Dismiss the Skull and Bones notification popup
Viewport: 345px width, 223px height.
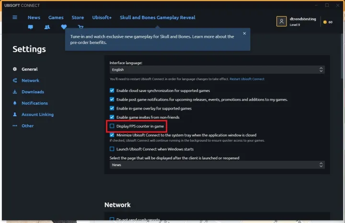point(244,33)
